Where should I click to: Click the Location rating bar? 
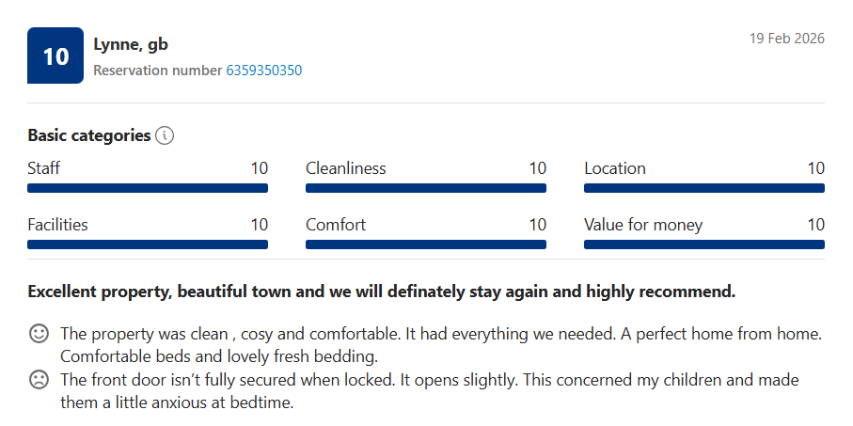pos(704,188)
